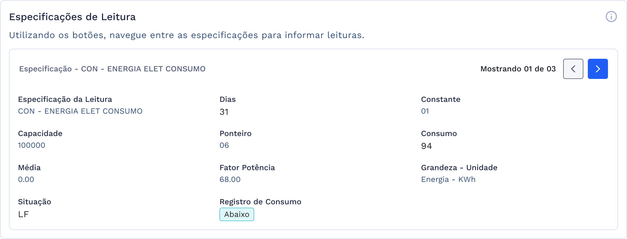Select the Energia - KWh value link

click(x=448, y=179)
